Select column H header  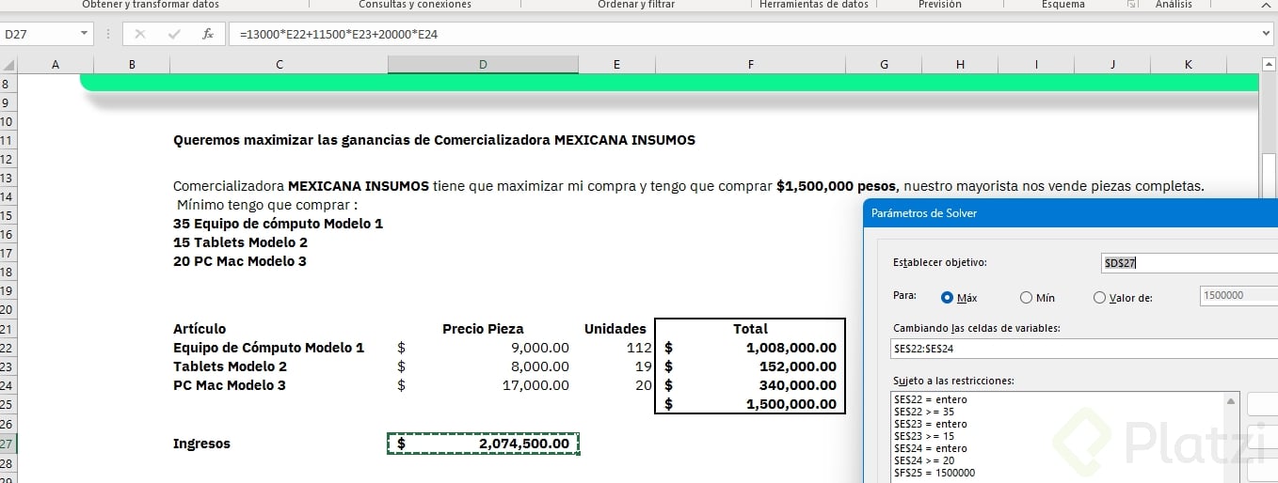pyautogui.click(x=960, y=65)
